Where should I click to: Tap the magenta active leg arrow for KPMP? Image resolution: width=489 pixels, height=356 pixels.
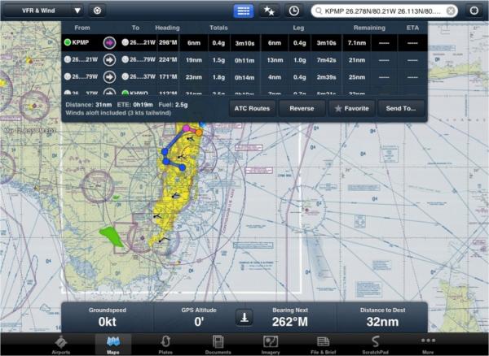[109, 42]
